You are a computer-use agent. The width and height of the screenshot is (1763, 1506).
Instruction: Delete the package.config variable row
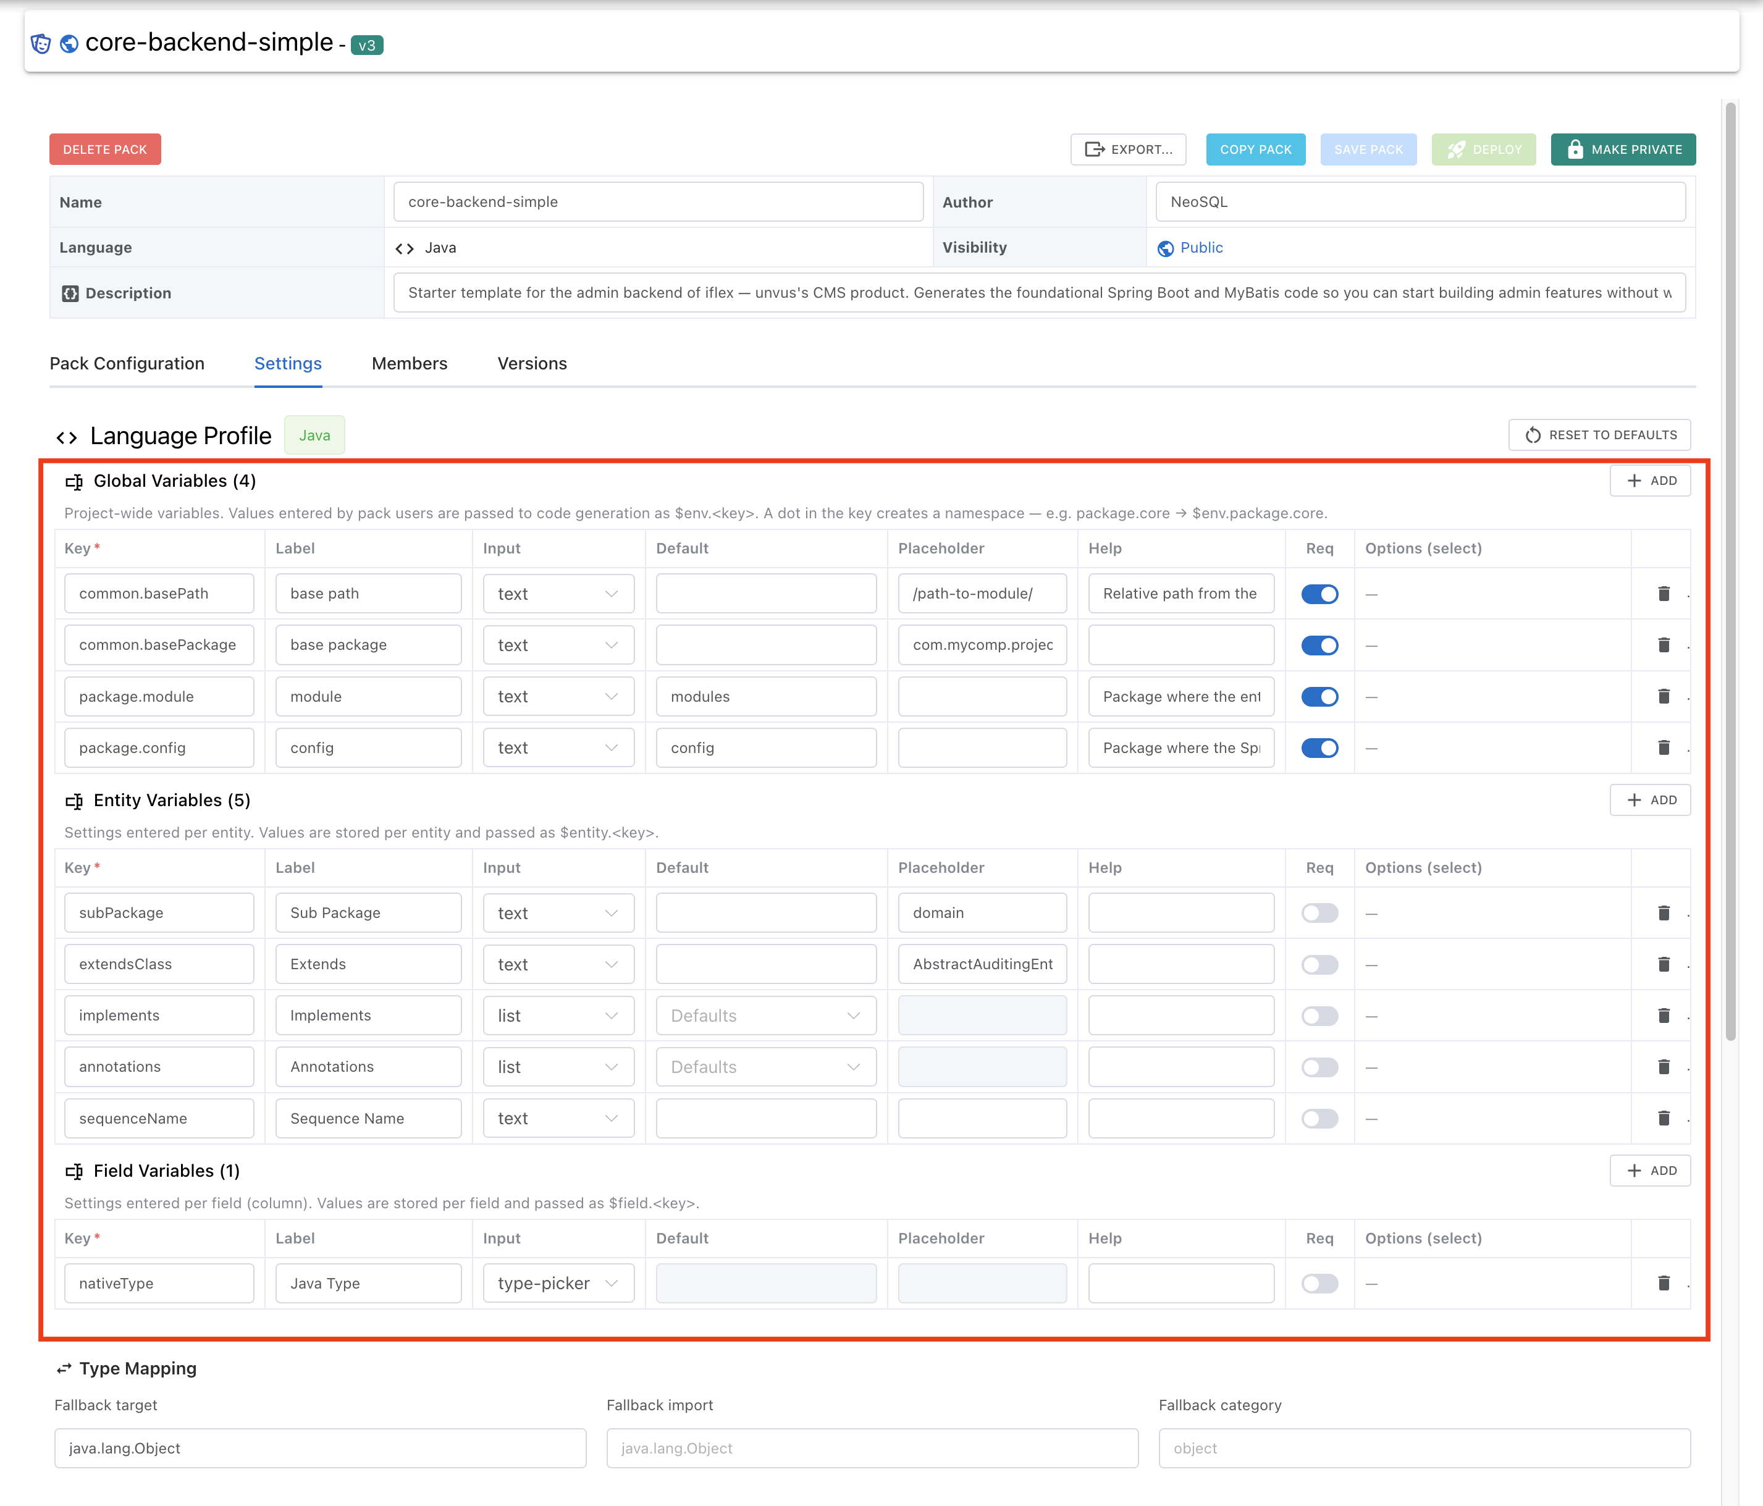1664,748
